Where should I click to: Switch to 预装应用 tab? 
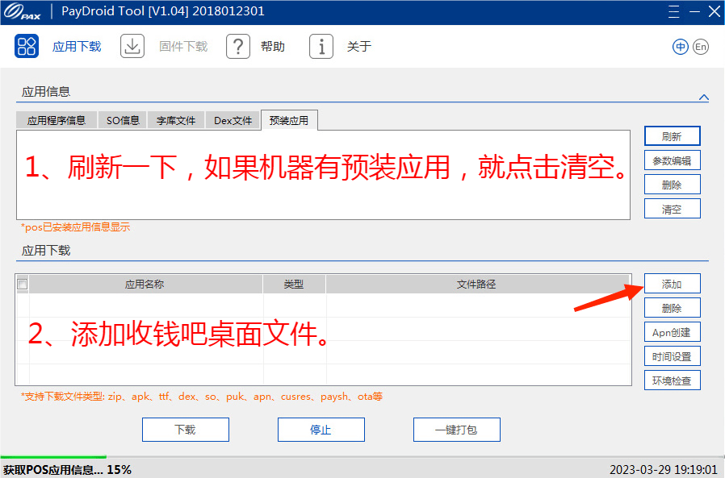click(x=289, y=120)
